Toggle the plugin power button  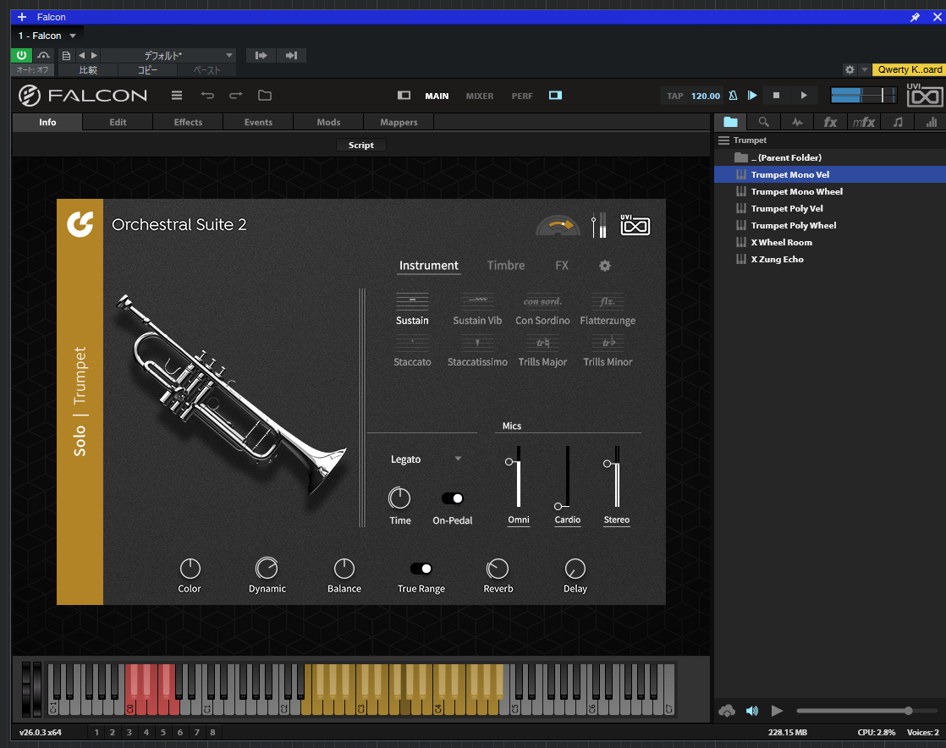click(22, 56)
